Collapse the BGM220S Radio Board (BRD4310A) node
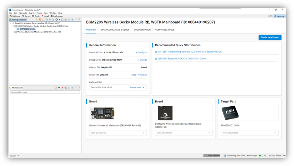Viewport: 294px width, 166px height. coord(13,26)
